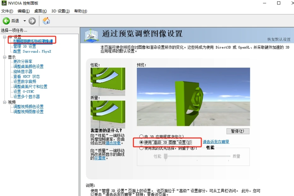
Task: Open the 文件(F) menu
Action: (x=7, y=11)
